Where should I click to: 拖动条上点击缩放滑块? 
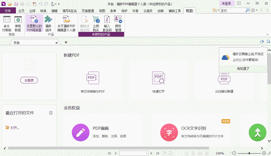click(249, 153)
